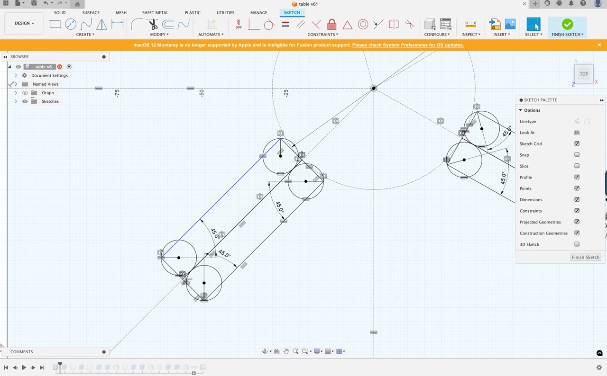Select the Midpoint triangle constraint
This screenshot has height=376, width=607.
pyautogui.click(x=348, y=24)
